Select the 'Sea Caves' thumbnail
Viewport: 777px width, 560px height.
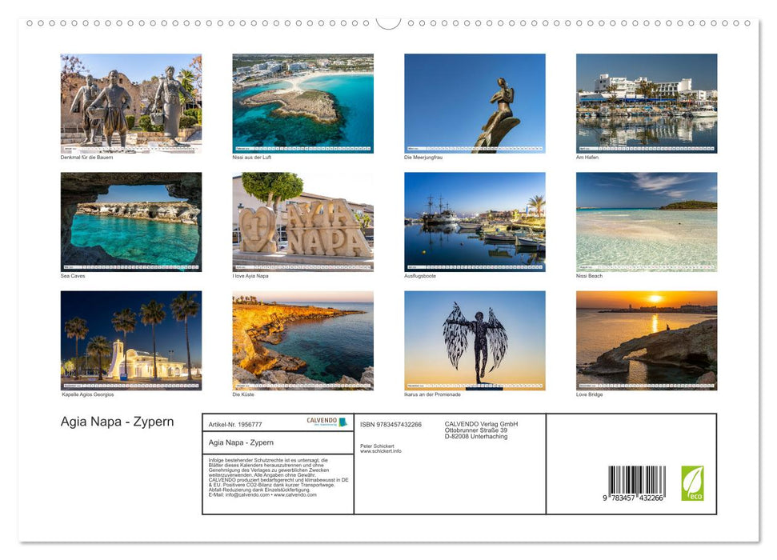129,222
